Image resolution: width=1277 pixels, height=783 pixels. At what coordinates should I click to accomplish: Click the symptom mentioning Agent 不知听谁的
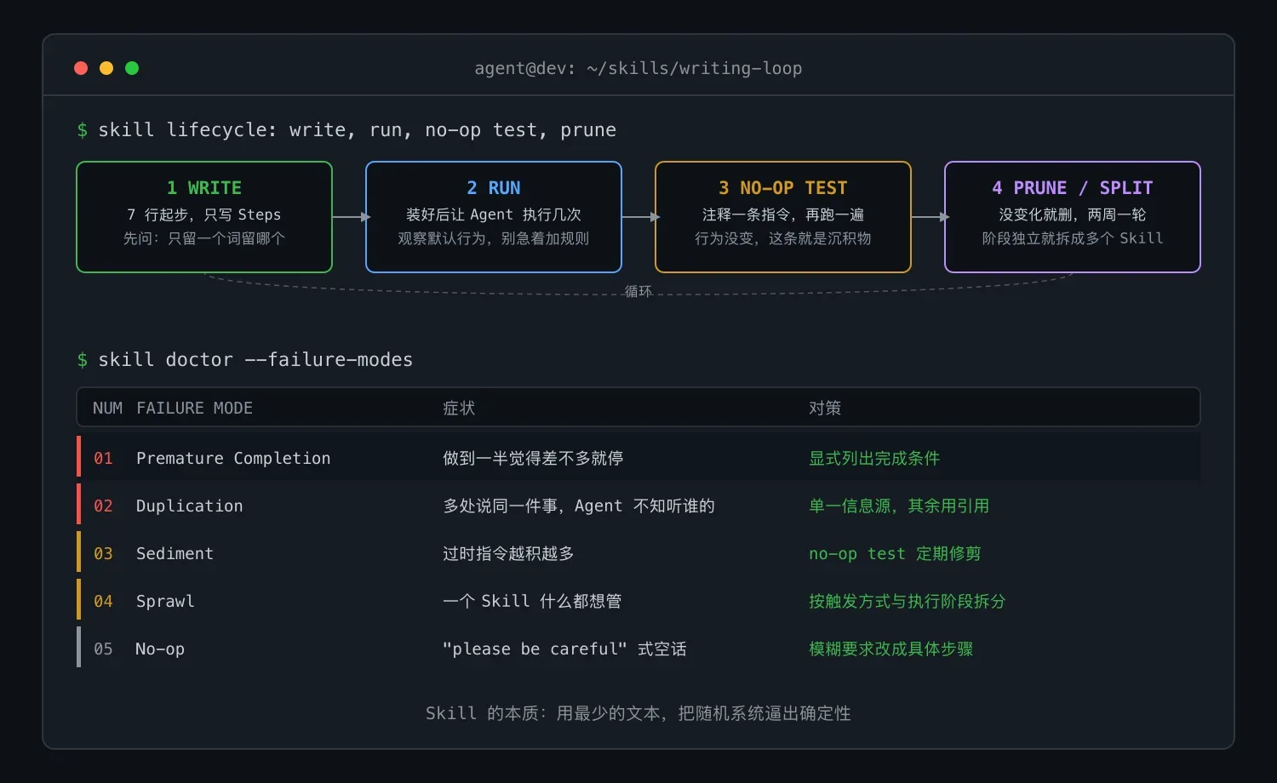coord(579,506)
